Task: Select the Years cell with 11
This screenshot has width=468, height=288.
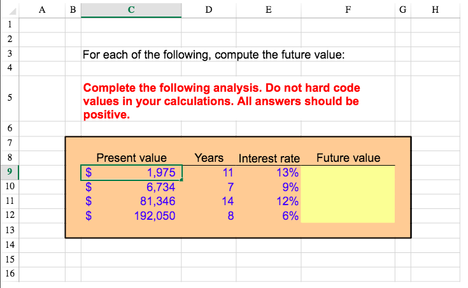Action: 209,173
